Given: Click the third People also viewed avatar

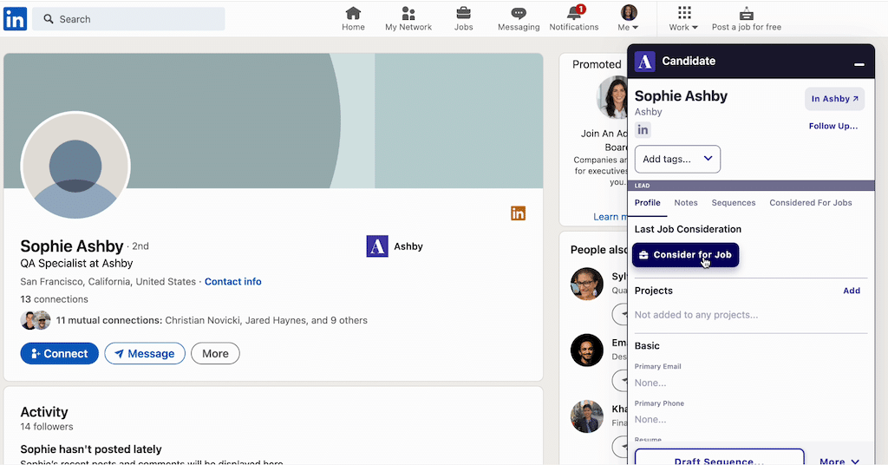Looking at the screenshot, I should [587, 416].
